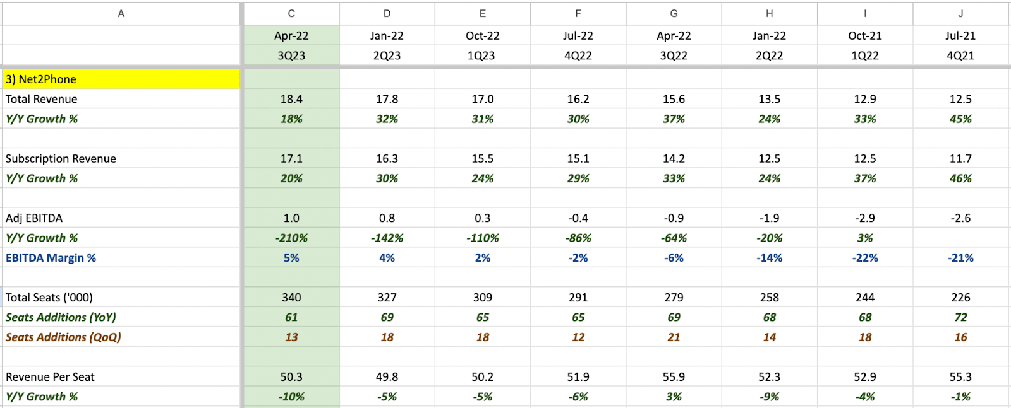This screenshot has width=1011, height=408.
Task: Select Total Revenue value 18.4
Action: coord(291,99)
